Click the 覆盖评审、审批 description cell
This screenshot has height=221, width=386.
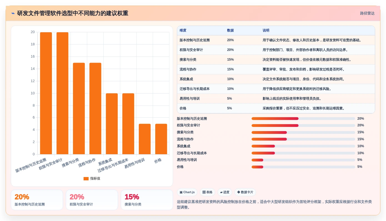pos(304,69)
